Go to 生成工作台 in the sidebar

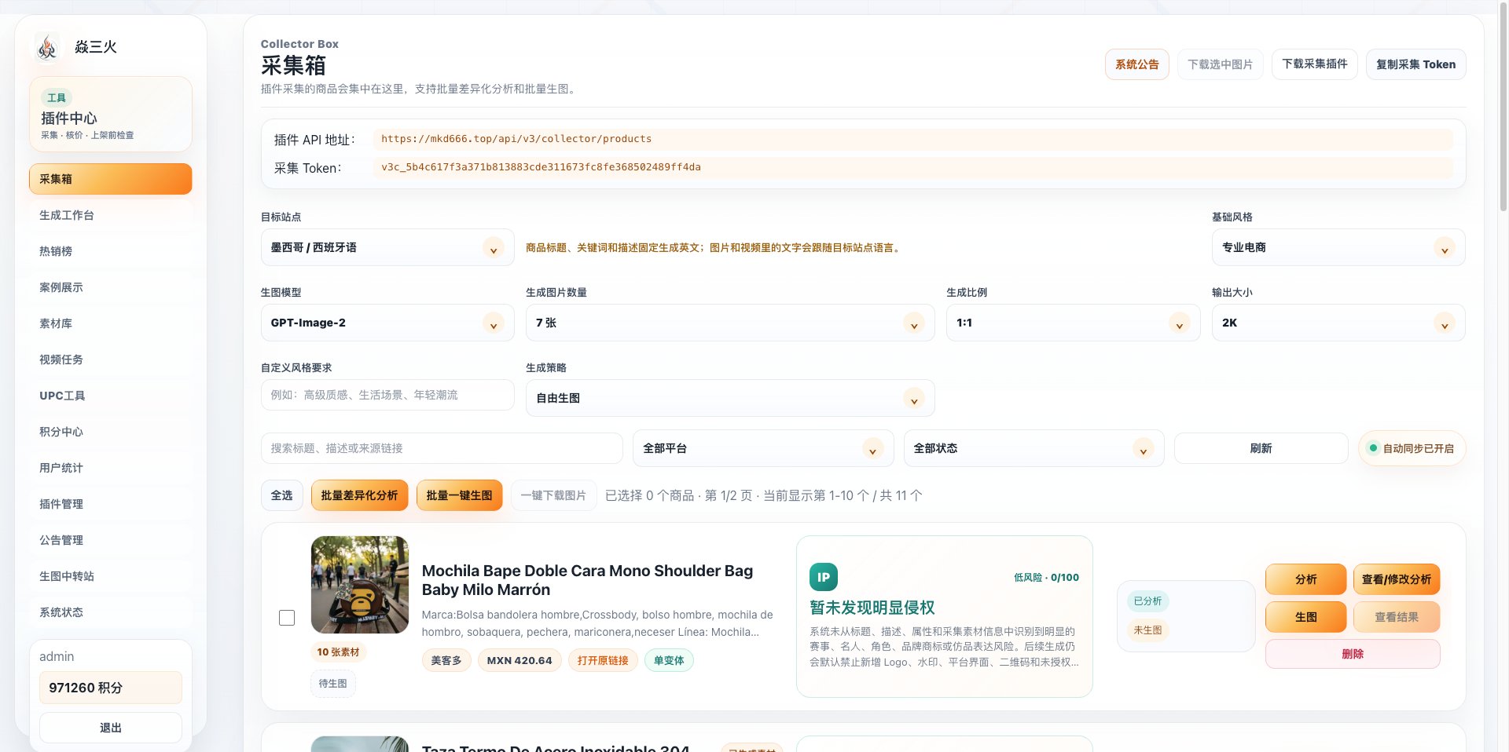[x=110, y=215]
